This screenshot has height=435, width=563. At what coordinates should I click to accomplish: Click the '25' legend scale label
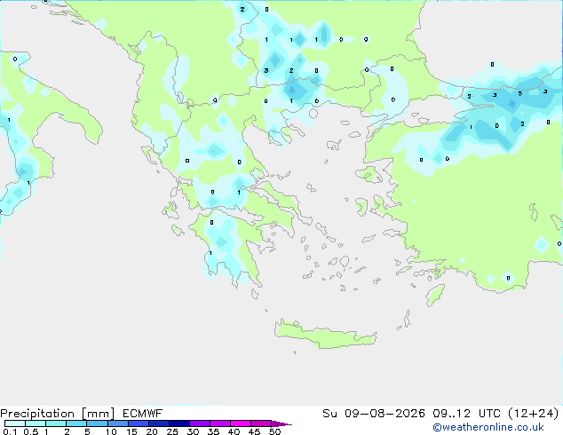[172, 431]
